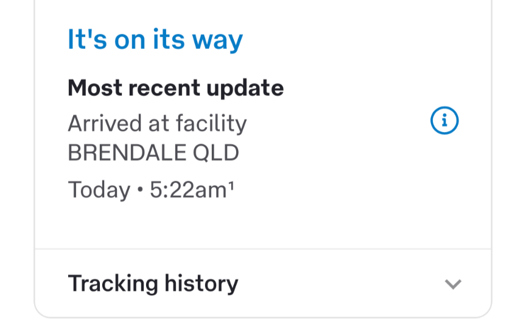Click the "5:22am" time value

click(x=188, y=190)
